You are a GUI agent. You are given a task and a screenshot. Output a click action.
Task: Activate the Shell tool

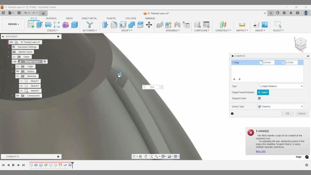[123, 25]
